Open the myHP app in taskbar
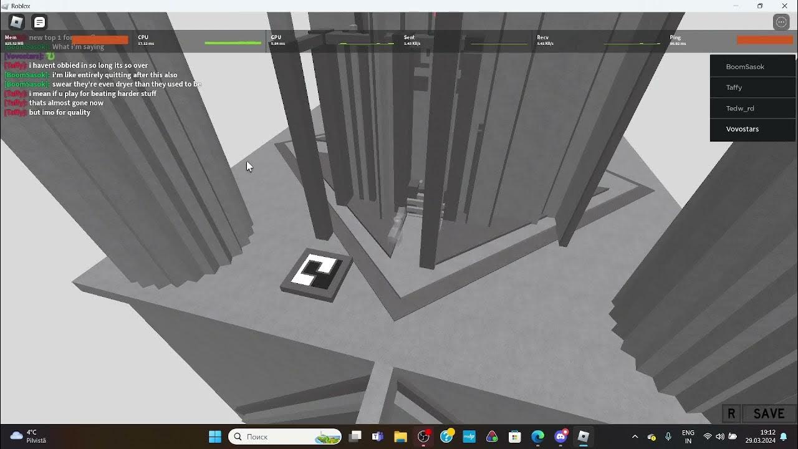 pos(469,437)
